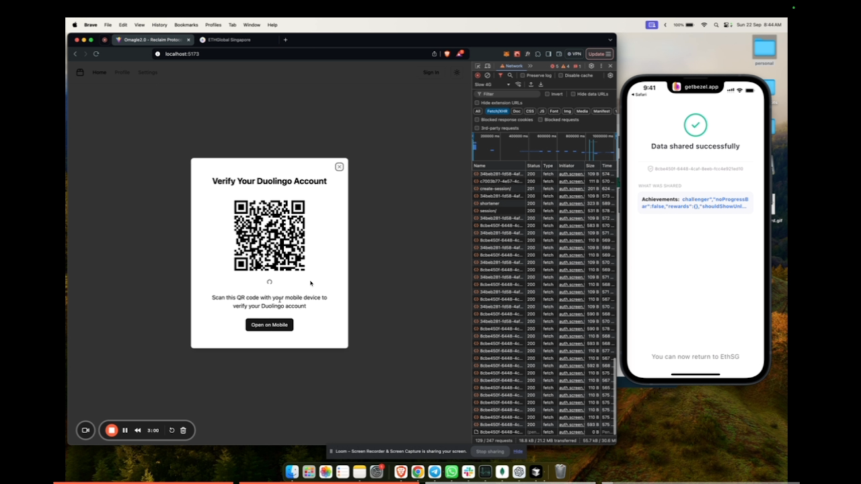The width and height of the screenshot is (861, 484).
Task: Open network search magnifier
Action: [510, 75]
